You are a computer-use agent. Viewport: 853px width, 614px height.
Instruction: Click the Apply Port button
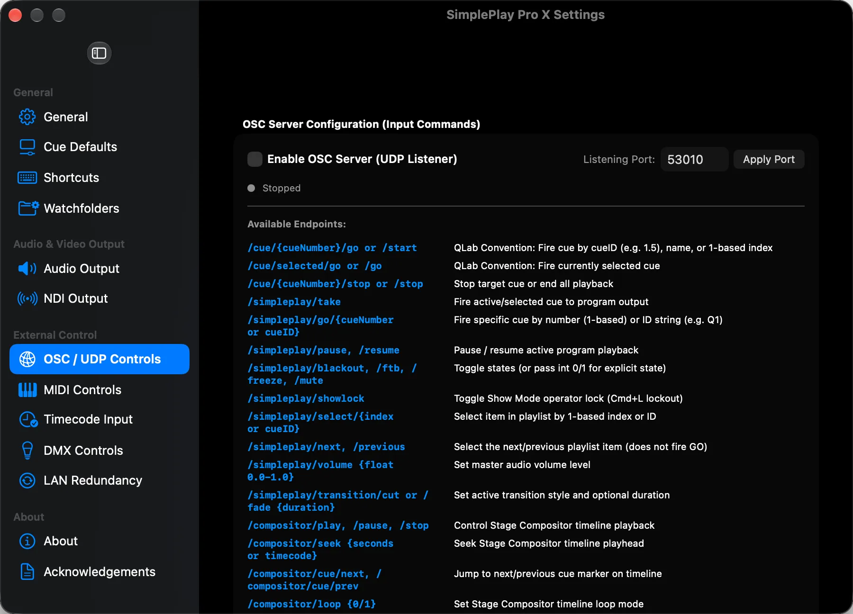point(769,159)
